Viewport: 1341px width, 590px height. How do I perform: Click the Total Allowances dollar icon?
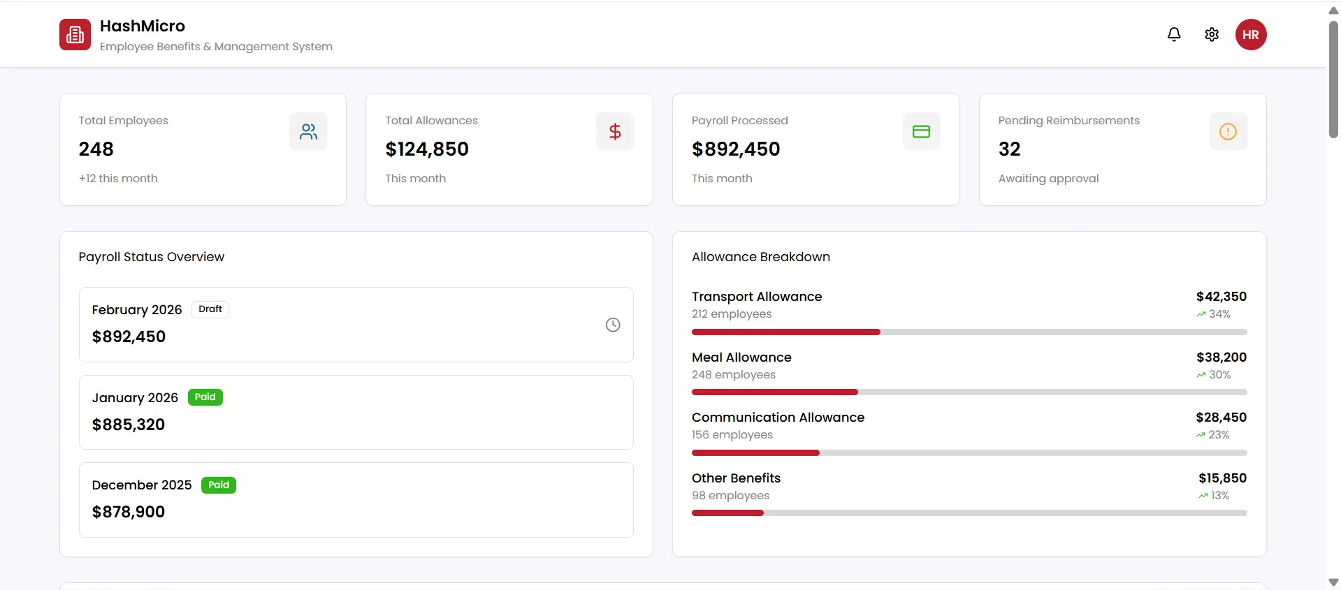pyautogui.click(x=615, y=131)
